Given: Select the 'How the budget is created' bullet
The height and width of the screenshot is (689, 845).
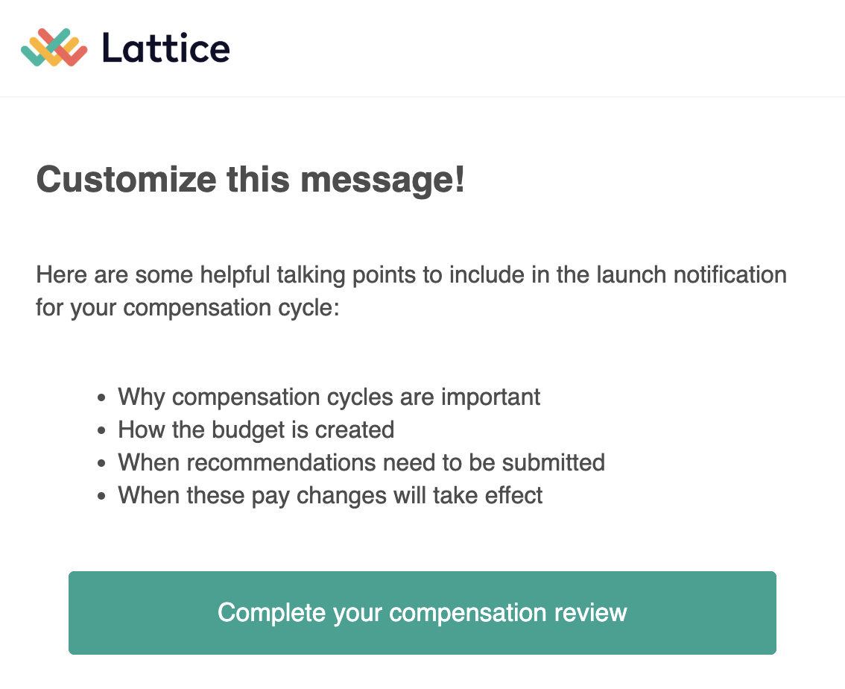Looking at the screenshot, I should (x=256, y=430).
